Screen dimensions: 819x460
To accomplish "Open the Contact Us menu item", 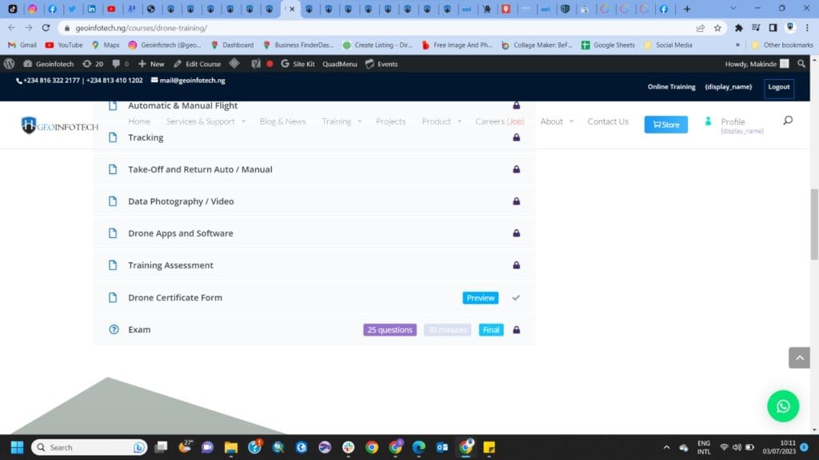I will pos(608,121).
